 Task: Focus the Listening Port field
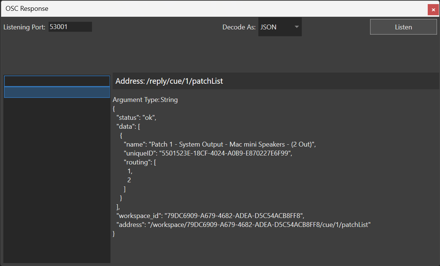(x=70, y=27)
